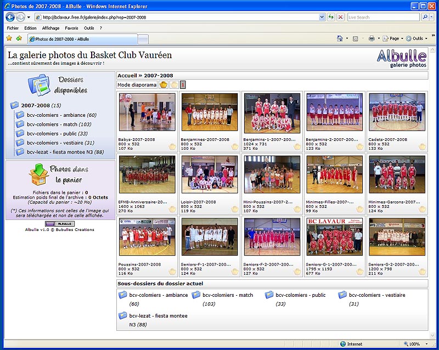Image resolution: width=439 pixels, height=350 pixels.
Task: Open the Favoris menu
Action: 71,28
